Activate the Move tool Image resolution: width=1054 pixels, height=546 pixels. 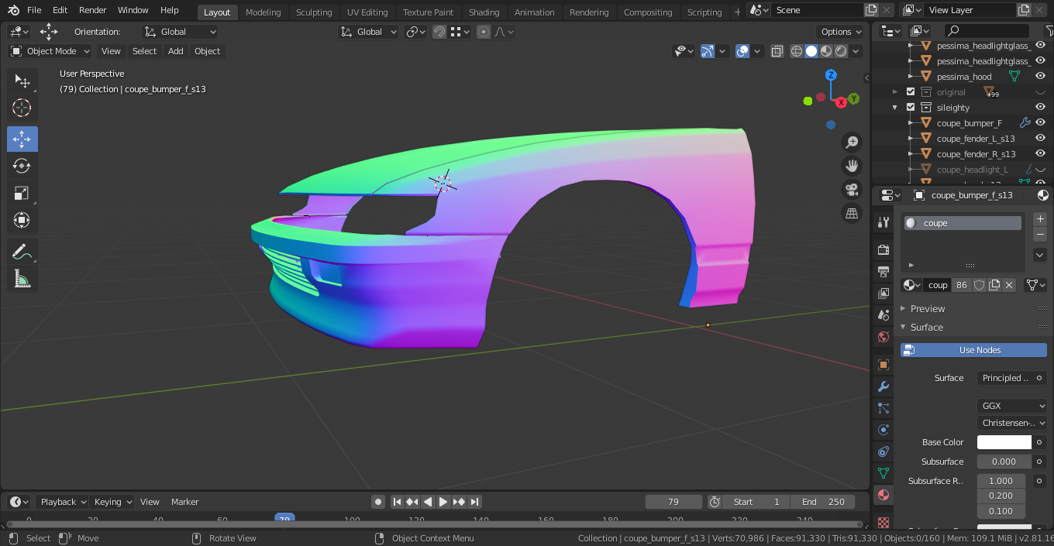(x=22, y=139)
